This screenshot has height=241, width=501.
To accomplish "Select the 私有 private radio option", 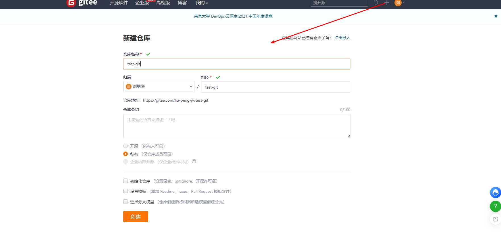I will click(126, 154).
